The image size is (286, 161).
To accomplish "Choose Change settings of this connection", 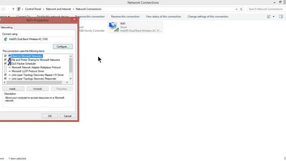I will (208, 17).
